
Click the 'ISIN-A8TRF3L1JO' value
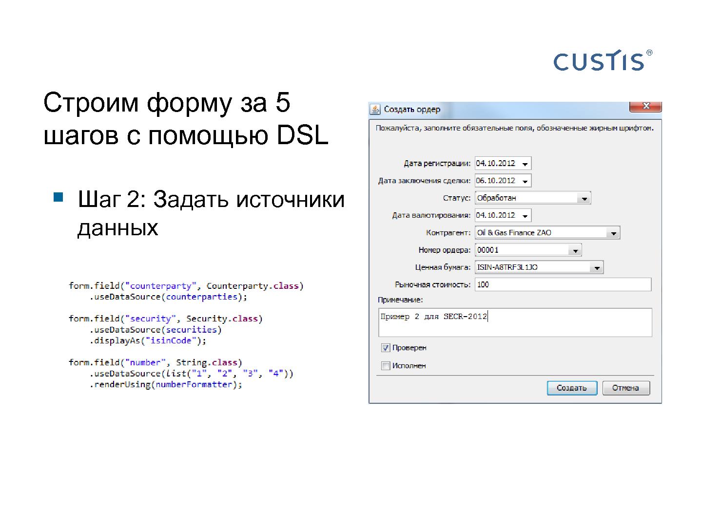pyautogui.click(x=507, y=267)
